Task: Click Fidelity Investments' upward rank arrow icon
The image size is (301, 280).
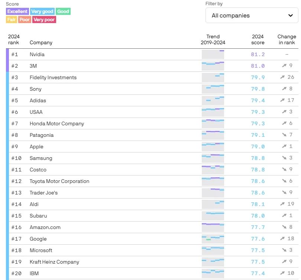Action: pyautogui.click(x=282, y=77)
